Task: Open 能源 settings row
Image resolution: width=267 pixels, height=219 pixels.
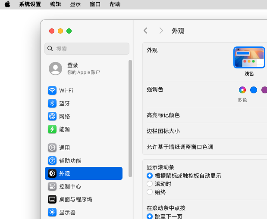Action: (x=84, y=130)
